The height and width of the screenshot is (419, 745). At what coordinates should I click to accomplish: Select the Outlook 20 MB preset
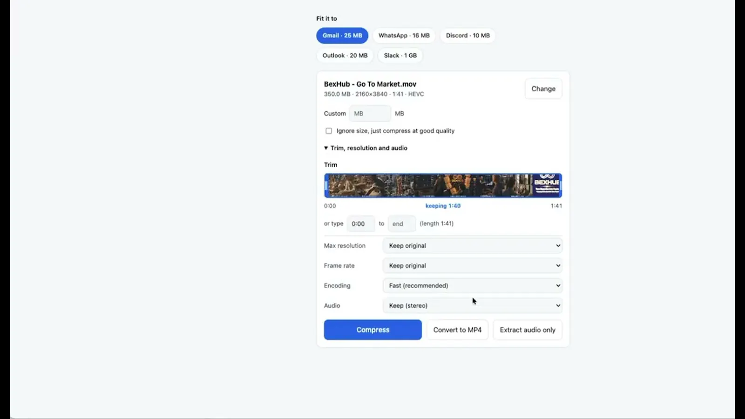pos(345,55)
